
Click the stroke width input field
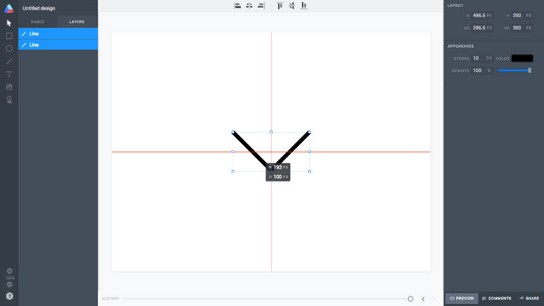tap(477, 58)
